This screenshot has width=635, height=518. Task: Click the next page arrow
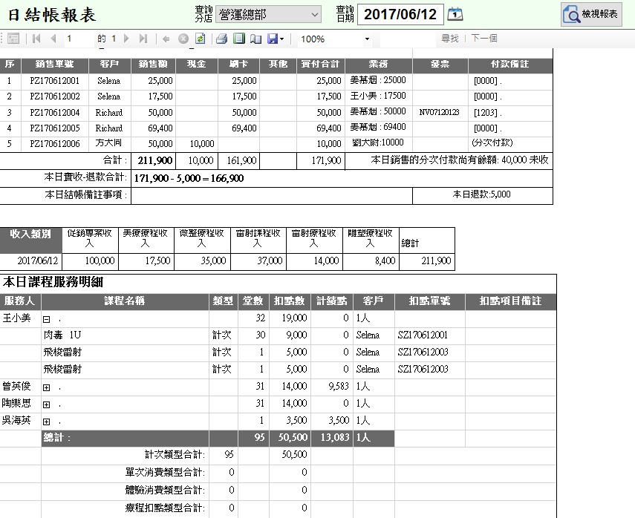126,39
